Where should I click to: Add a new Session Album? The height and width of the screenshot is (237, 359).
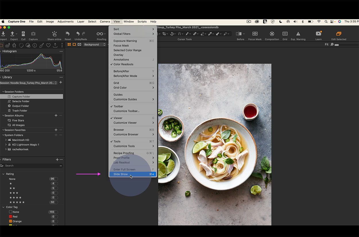click(56, 115)
